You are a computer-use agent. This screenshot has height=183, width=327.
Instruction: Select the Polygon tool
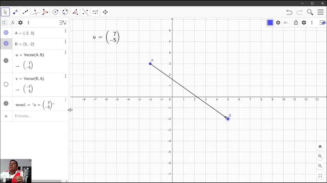(45, 12)
